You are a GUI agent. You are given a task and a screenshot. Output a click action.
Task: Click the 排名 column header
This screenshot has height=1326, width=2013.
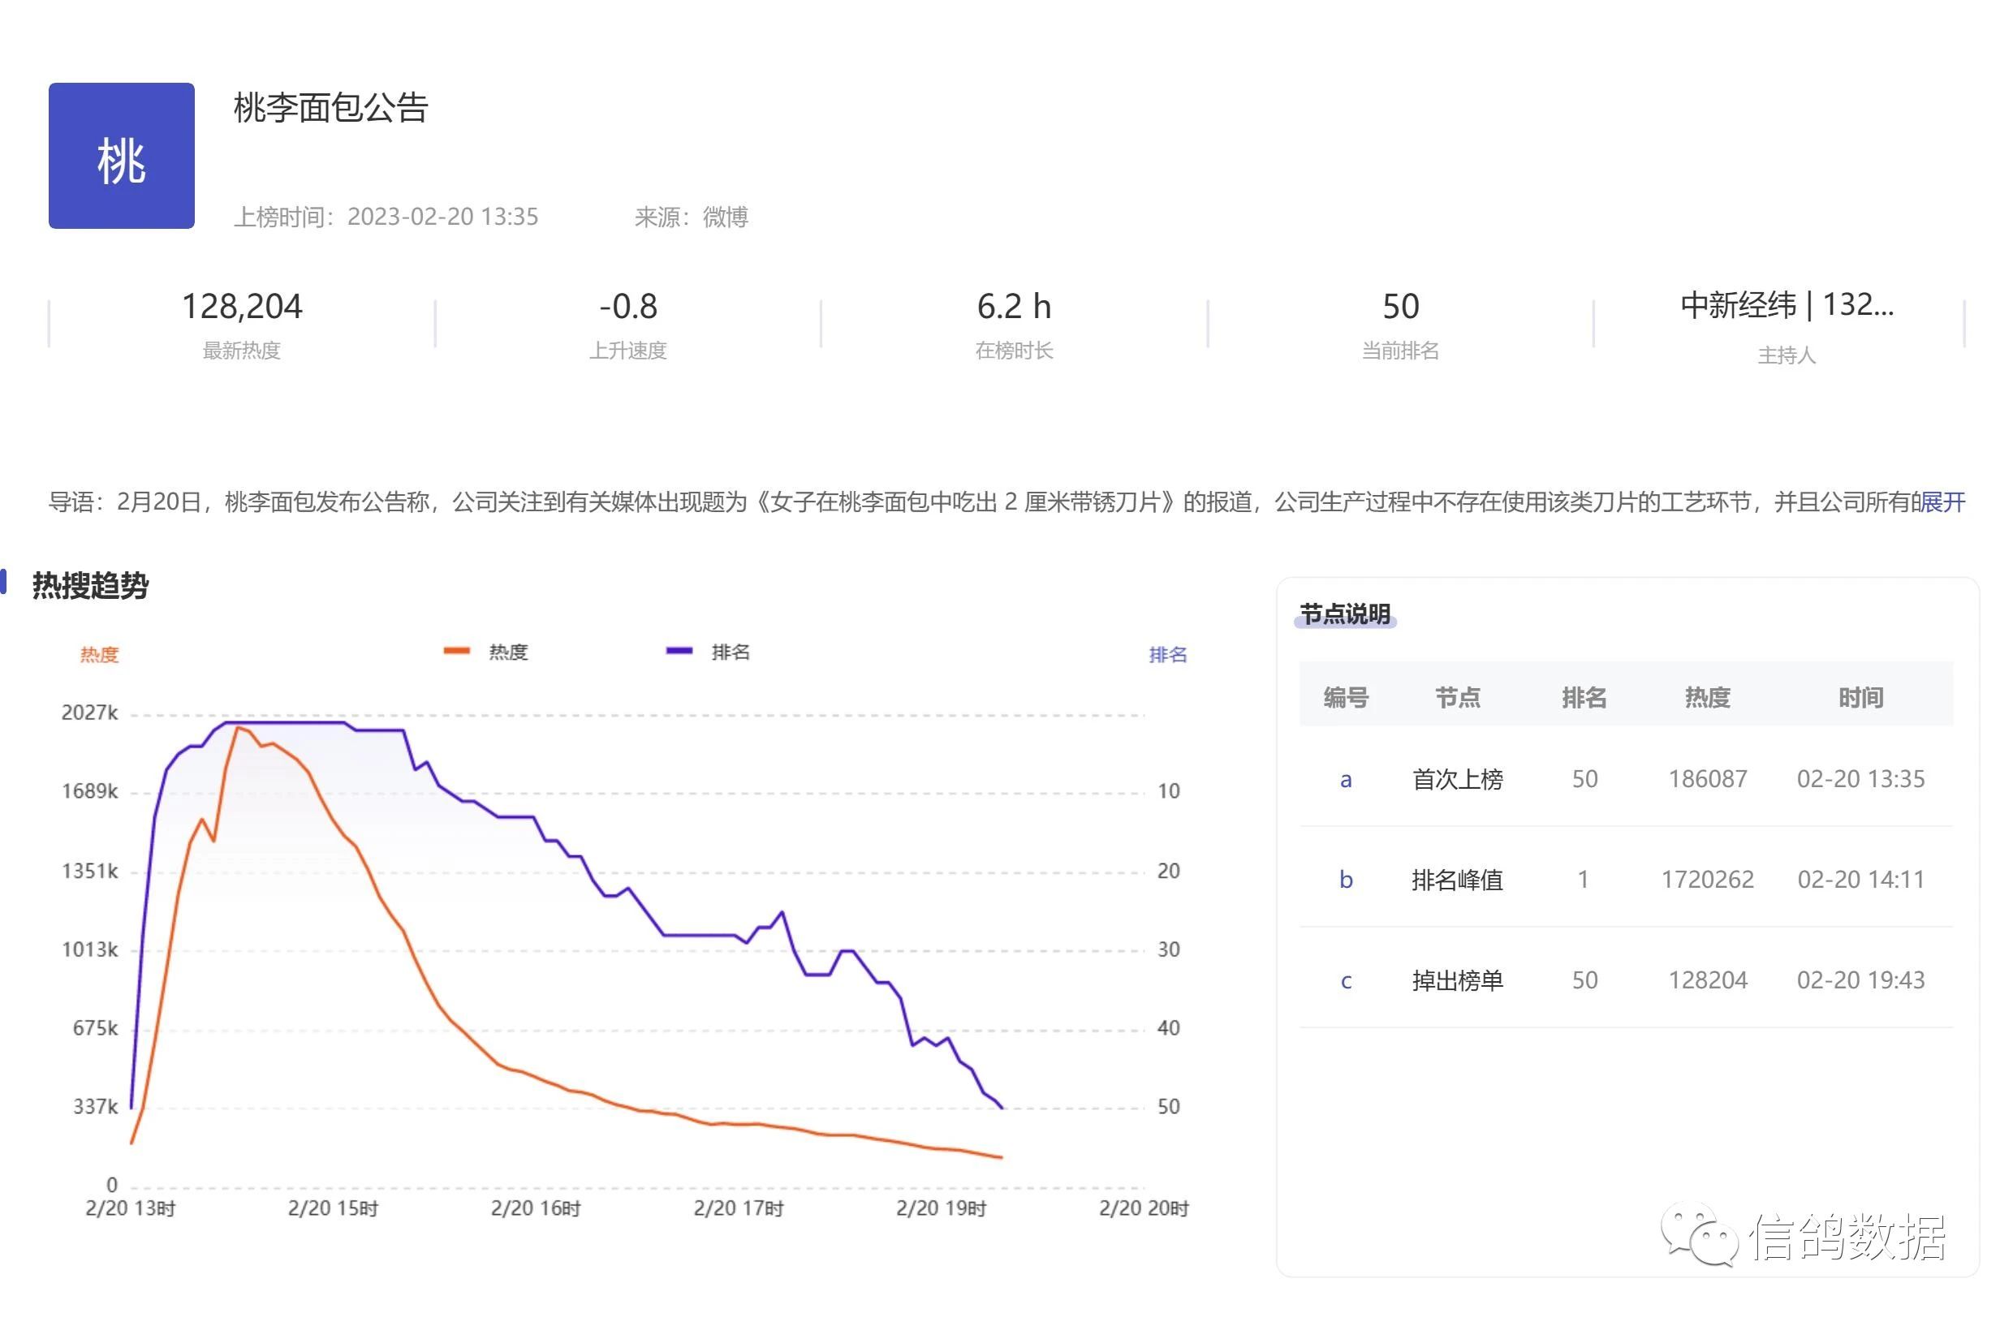[x=1584, y=698]
